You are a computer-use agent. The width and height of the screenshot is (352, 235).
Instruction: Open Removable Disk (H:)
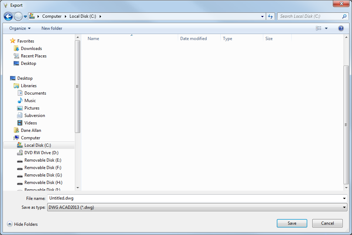coord(43,182)
